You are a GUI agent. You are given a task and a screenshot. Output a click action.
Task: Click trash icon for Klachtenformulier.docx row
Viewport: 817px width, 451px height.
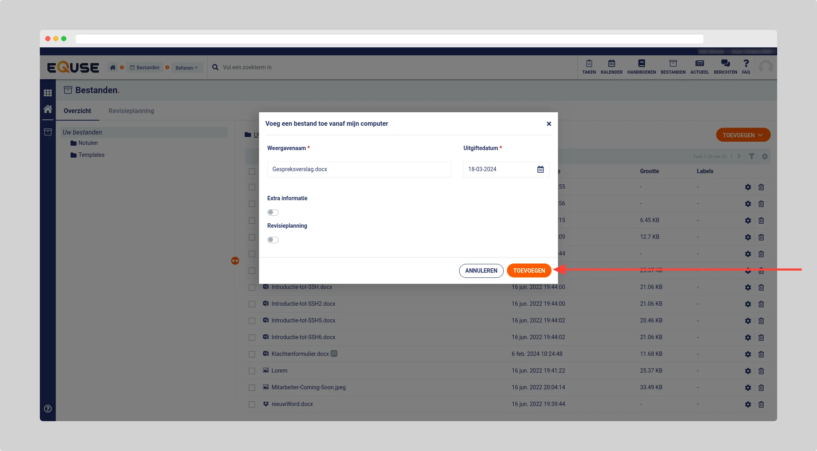point(761,354)
